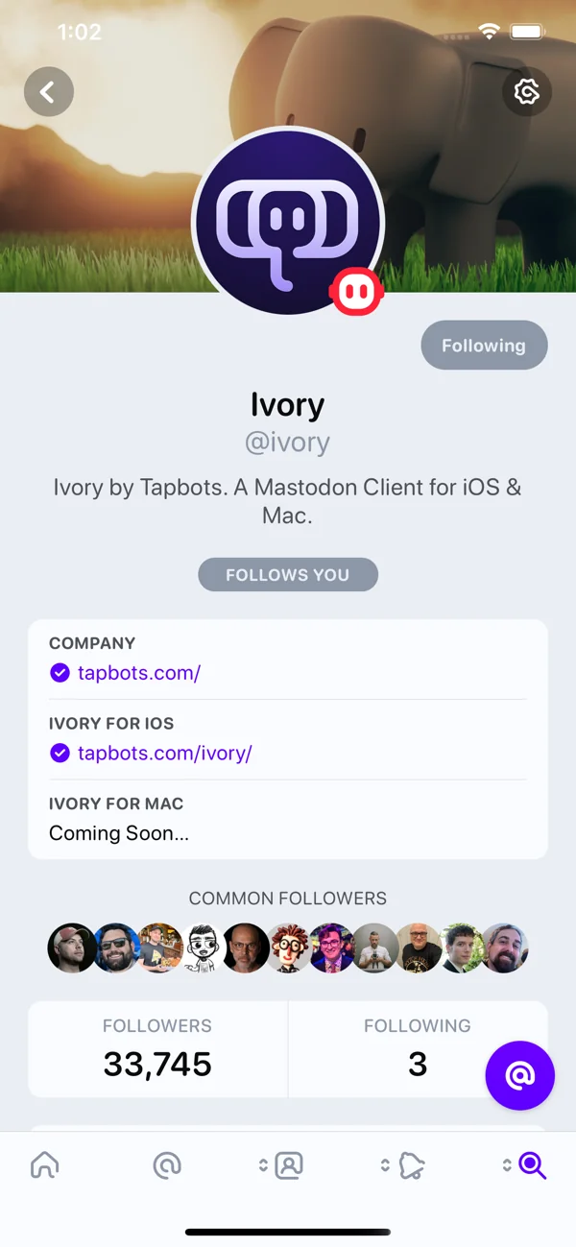Tap the verified checkmark next to tapbots.com
The image size is (576, 1247).
[60, 673]
